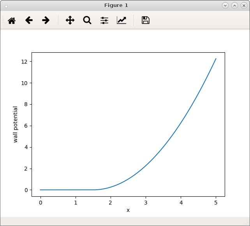The height and width of the screenshot is (226, 250).
Task: Open the window menu in the title bar corner
Action: tap(6, 5)
